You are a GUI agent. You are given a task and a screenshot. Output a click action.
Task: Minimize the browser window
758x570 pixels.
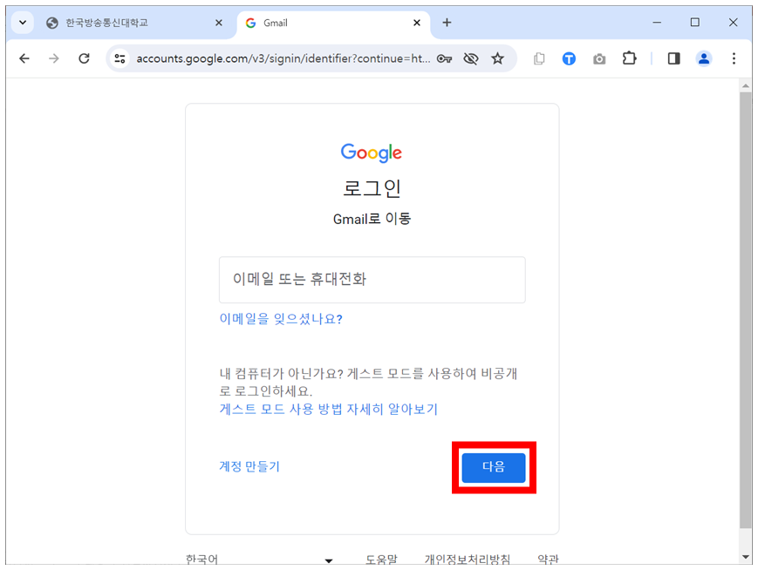pos(657,22)
